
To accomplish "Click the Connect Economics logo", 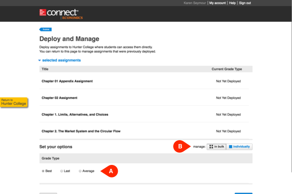I will (x=66, y=14).
